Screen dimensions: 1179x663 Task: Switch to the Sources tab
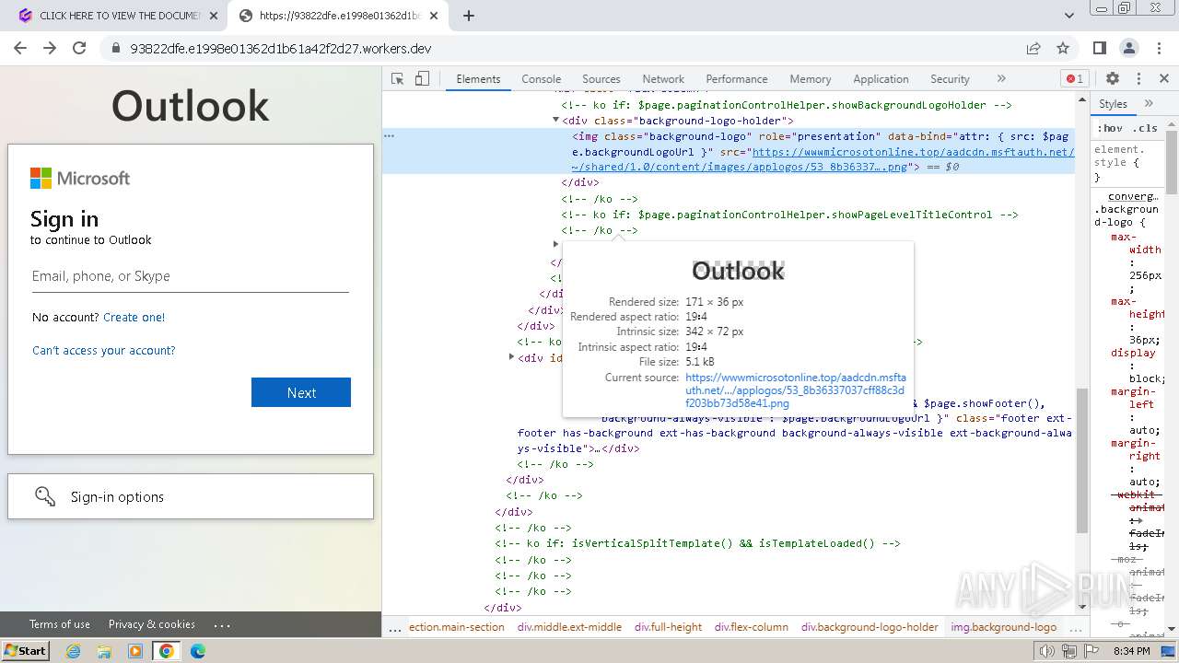pyautogui.click(x=601, y=79)
